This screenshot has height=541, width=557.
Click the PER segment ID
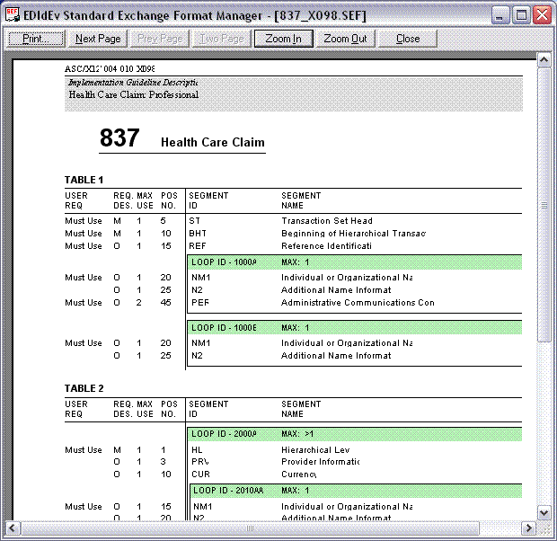(x=200, y=303)
